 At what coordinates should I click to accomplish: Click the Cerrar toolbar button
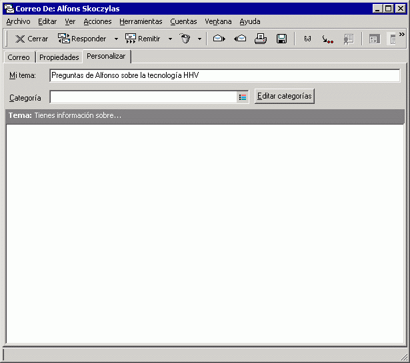[31, 39]
